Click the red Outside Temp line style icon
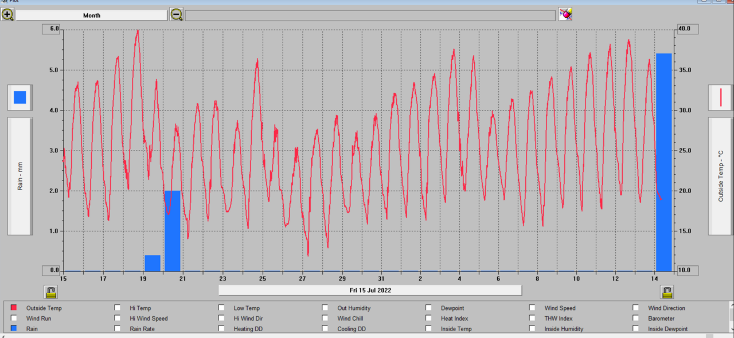The width and height of the screenshot is (734, 338). point(720,97)
